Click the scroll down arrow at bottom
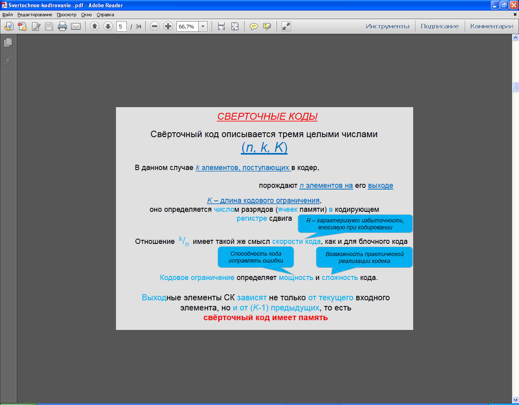The height and width of the screenshot is (405, 519). (516, 400)
